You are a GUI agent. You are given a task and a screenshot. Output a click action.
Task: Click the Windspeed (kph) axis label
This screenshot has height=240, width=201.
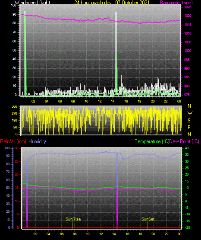pyautogui.click(x=32, y=3)
